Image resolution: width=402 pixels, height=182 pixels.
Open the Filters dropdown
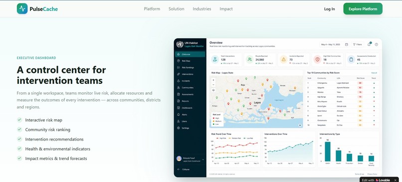[357, 44]
